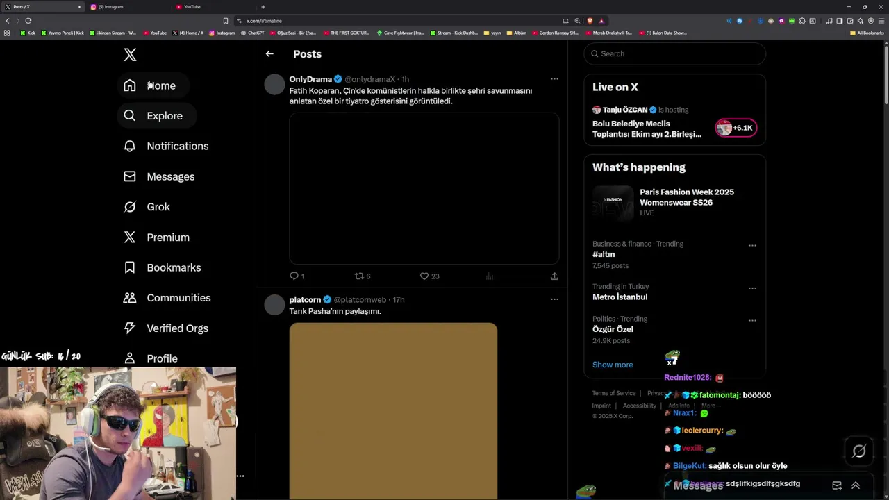The width and height of the screenshot is (889, 500).
Task: Open Bookmarks in the sidebar
Action: click(x=163, y=267)
